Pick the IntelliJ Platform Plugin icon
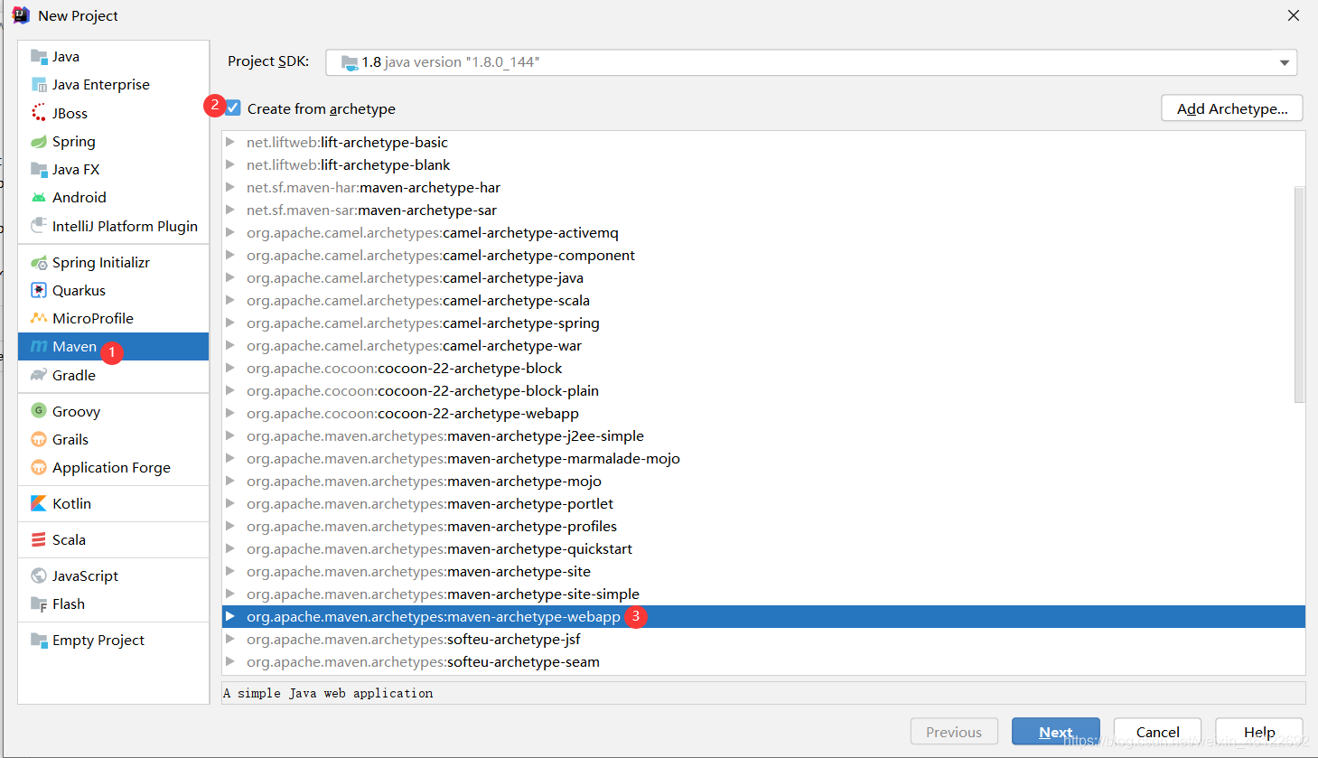Viewport: 1318px width, 758px height. point(39,226)
